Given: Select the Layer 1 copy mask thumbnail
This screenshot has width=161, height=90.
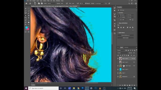Looking at the screenshot, I should (x=124, y=66).
